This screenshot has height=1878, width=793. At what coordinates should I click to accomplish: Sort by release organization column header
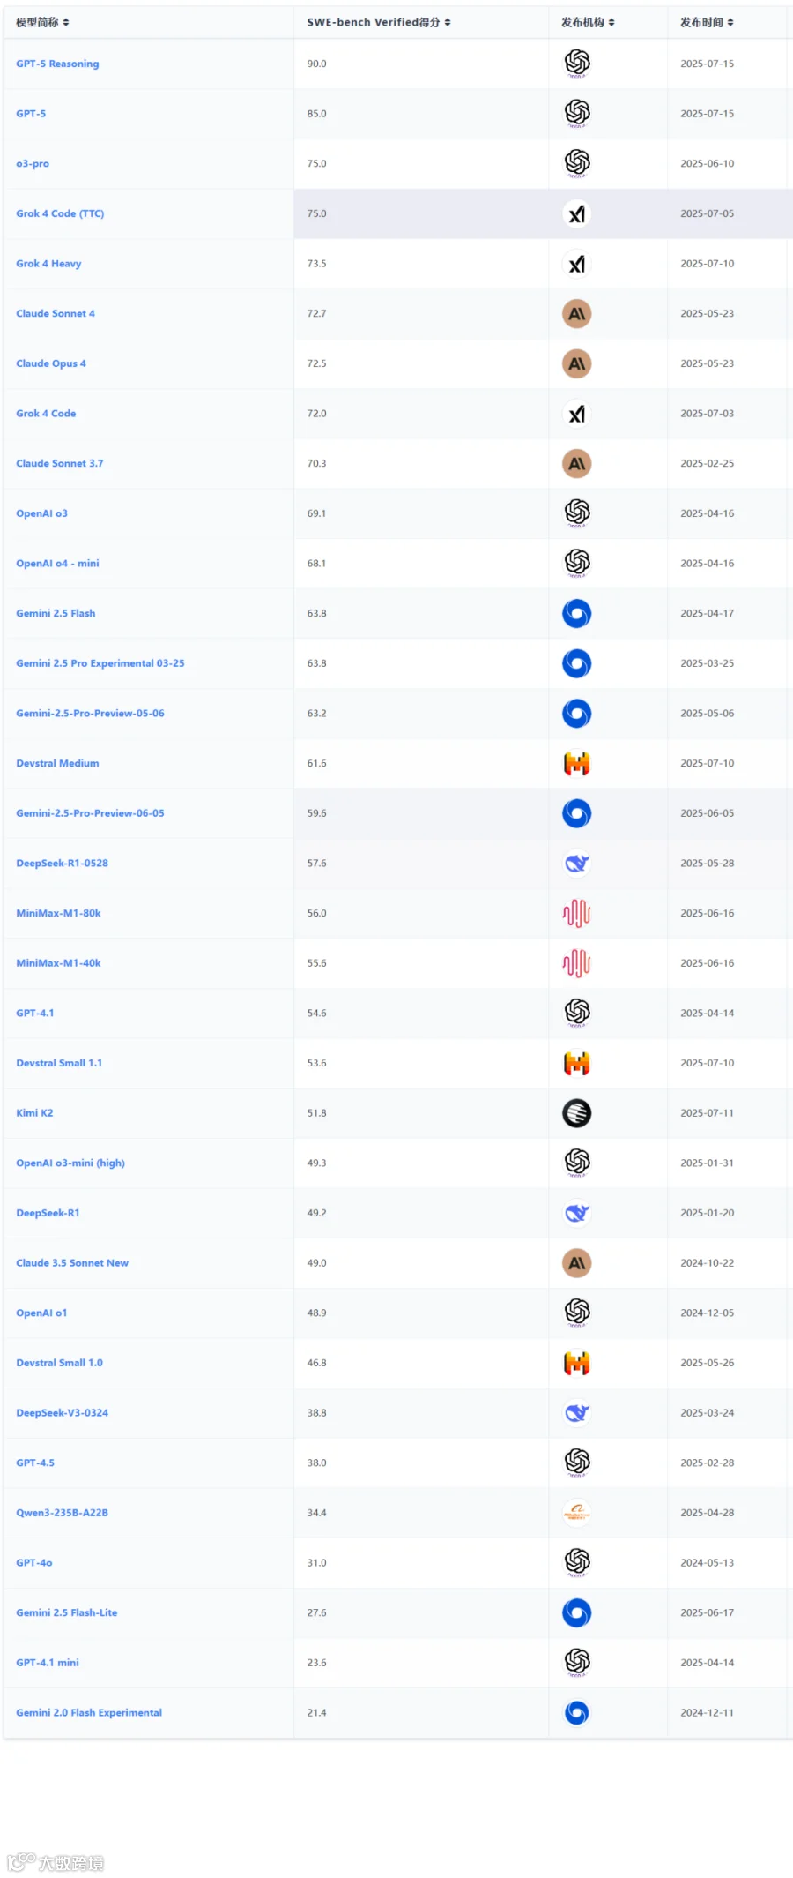(588, 22)
